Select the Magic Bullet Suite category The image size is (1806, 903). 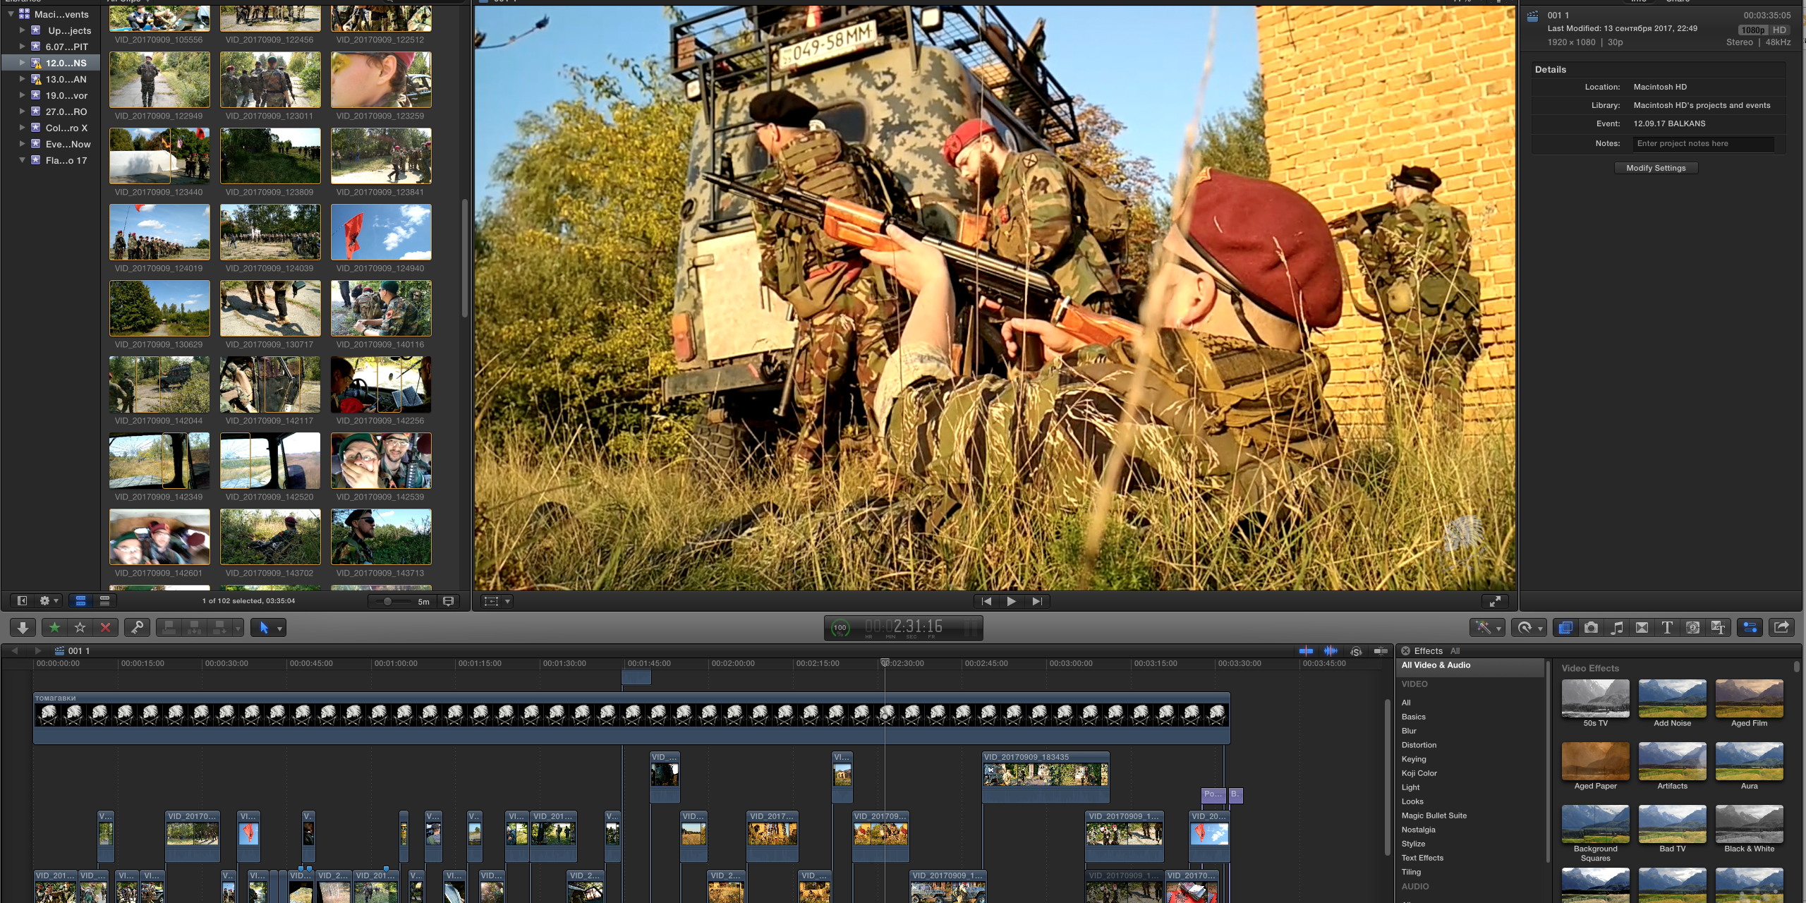[1434, 816]
